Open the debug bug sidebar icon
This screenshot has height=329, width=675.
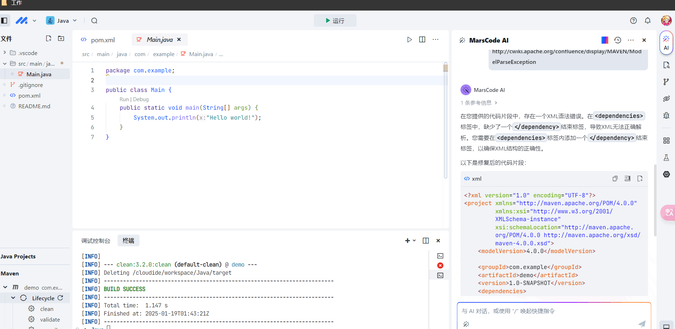[666, 115]
